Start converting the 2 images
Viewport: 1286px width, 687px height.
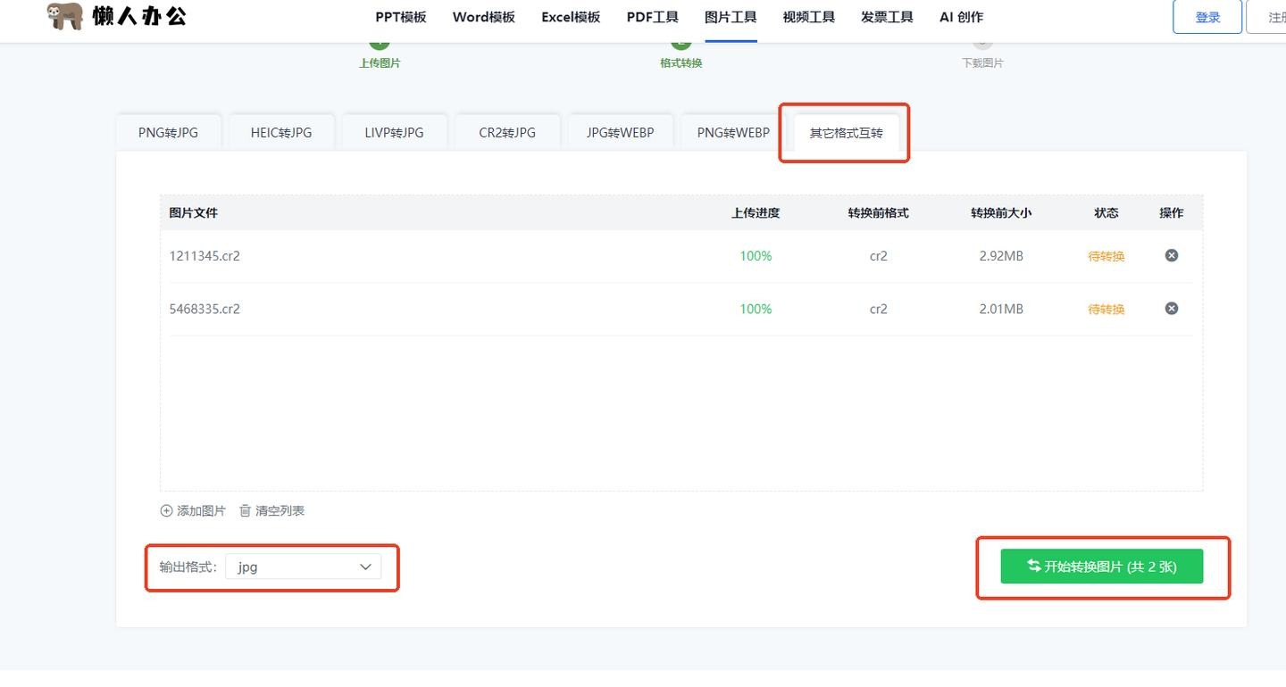[x=1101, y=567]
